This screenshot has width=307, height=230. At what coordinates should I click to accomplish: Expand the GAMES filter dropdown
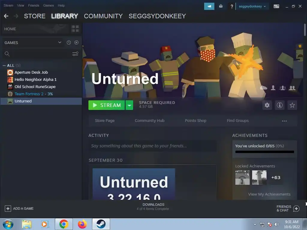(60, 43)
